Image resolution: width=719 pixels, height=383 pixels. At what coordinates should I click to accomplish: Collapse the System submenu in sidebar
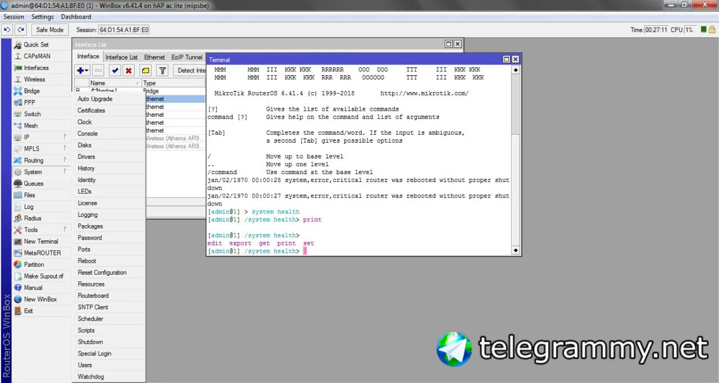point(42,172)
